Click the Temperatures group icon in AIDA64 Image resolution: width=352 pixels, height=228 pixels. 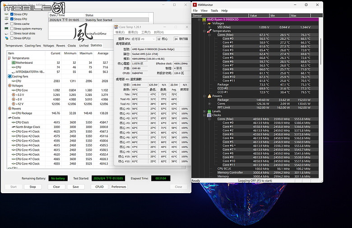(x=9, y=58)
